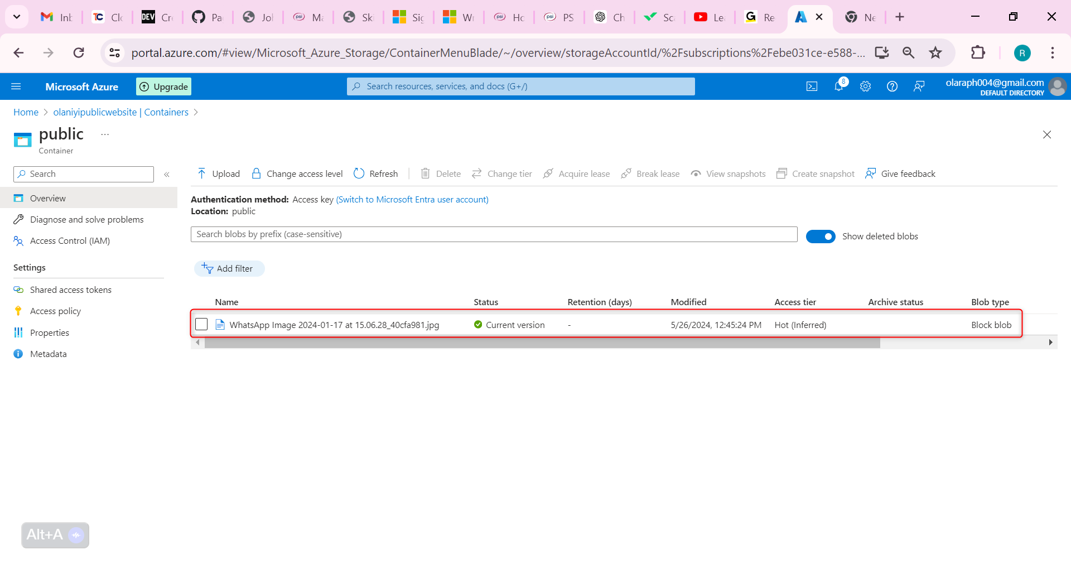Click Acquire lease
1071x569 pixels.
click(x=577, y=173)
